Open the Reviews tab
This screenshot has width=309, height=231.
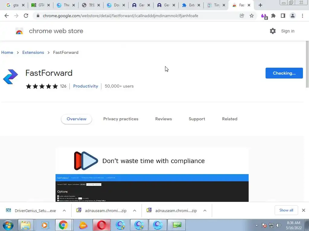164,119
